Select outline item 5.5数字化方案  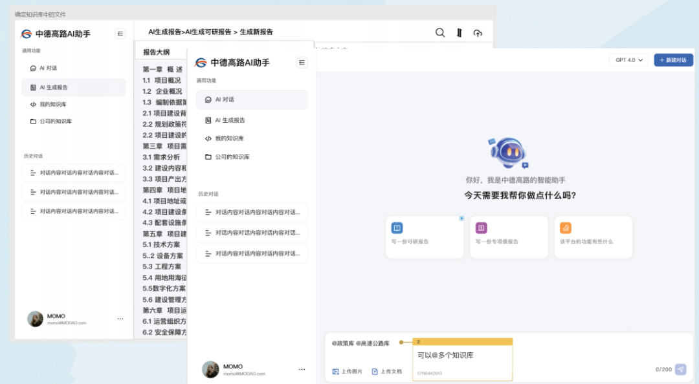coord(164,288)
